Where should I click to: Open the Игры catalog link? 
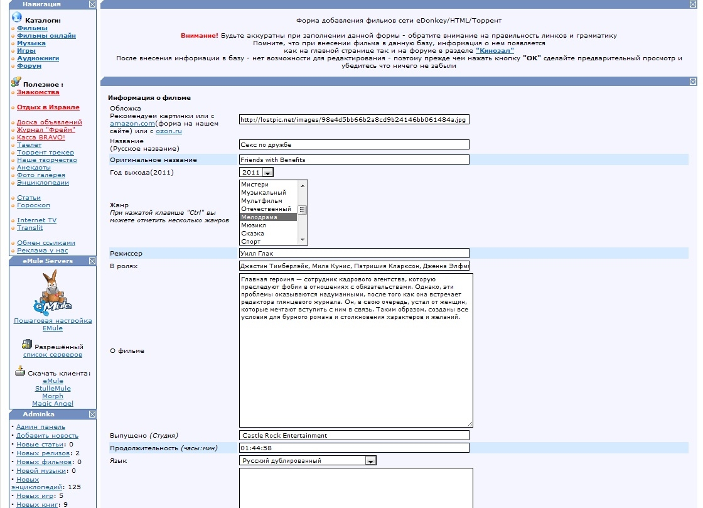click(26, 51)
